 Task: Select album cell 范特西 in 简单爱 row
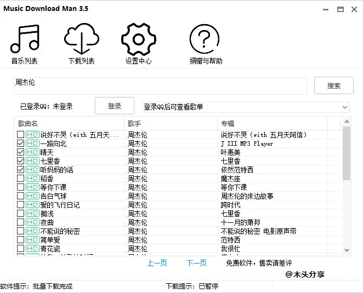(231, 240)
